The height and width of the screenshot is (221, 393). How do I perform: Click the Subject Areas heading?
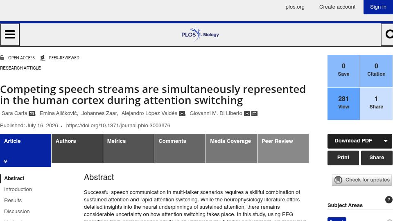[345, 205]
